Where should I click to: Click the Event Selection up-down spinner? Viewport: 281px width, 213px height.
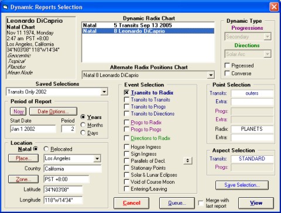(x=187, y=160)
